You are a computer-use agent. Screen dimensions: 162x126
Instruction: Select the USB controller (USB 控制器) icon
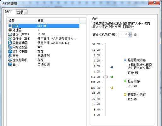coord(10,51)
